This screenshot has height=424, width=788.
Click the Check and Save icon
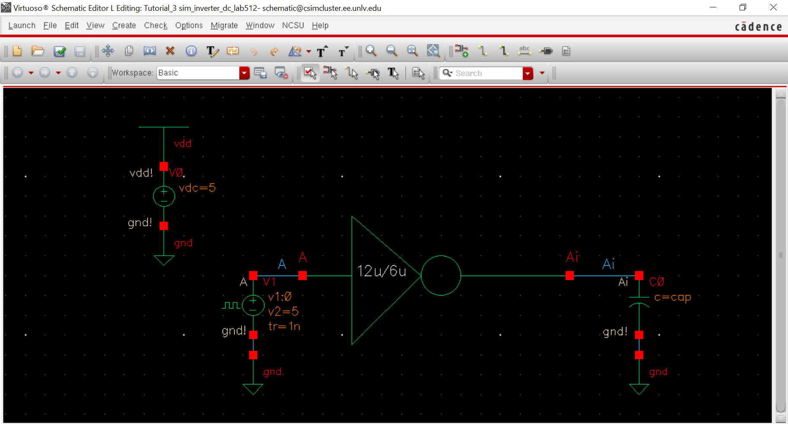coord(59,51)
